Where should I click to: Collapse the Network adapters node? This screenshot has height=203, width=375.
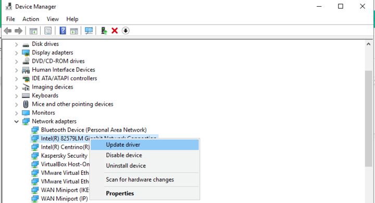coord(16,121)
